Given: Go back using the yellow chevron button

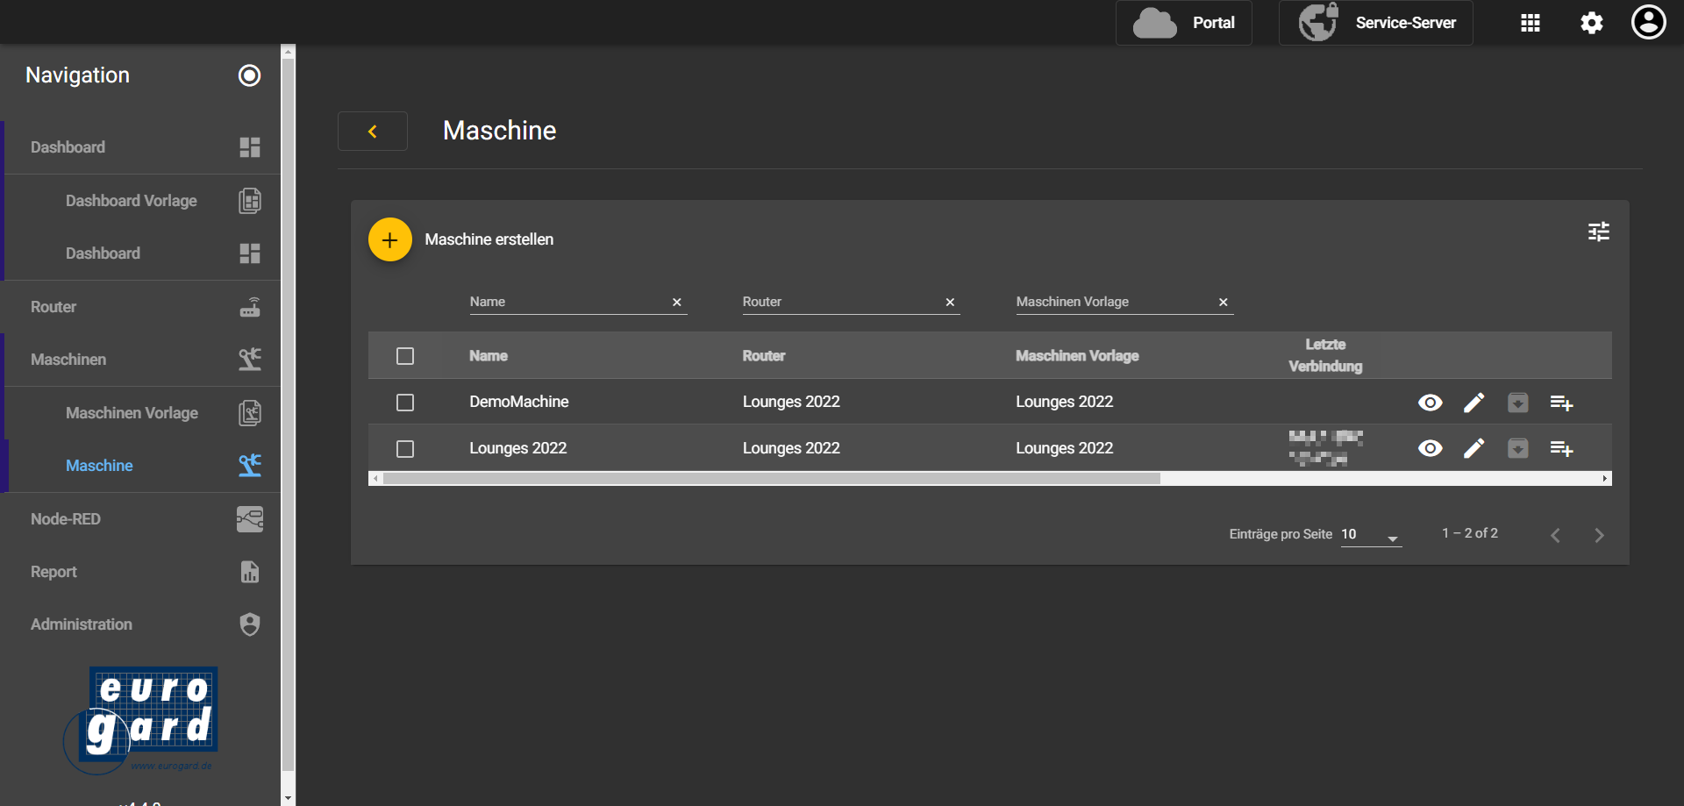Looking at the screenshot, I should 373,132.
